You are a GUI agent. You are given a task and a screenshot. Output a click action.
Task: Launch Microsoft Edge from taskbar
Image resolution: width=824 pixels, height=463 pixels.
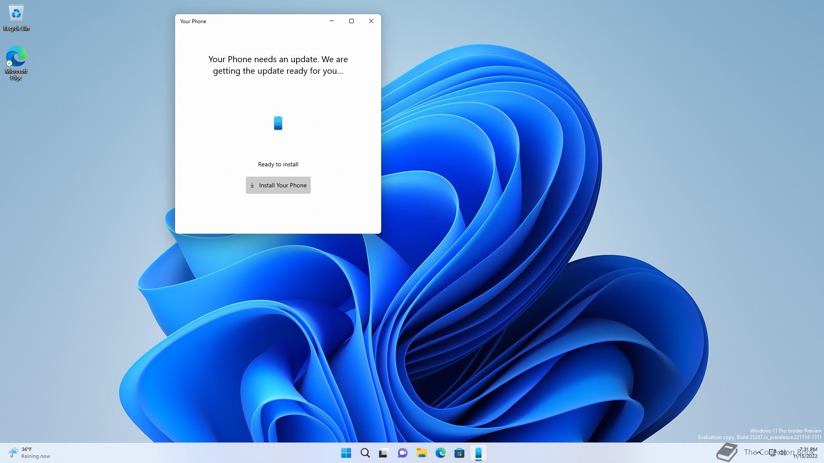pos(440,453)
